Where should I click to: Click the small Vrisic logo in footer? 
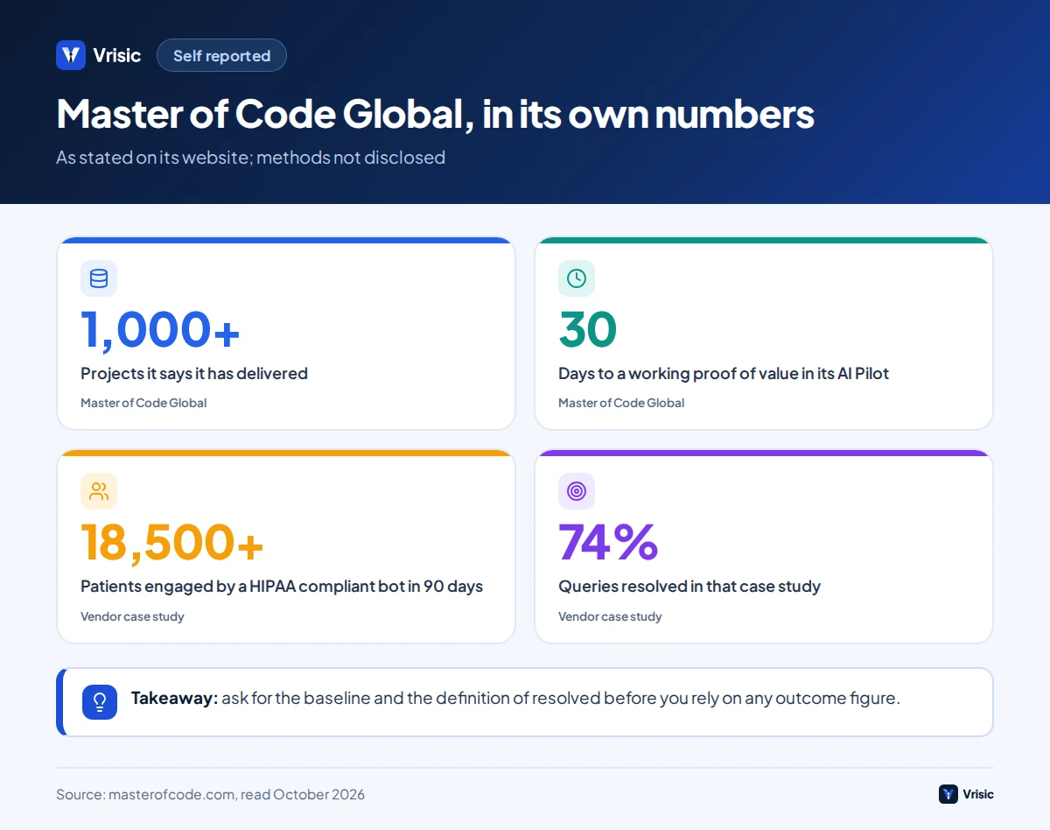click(948, 794)
